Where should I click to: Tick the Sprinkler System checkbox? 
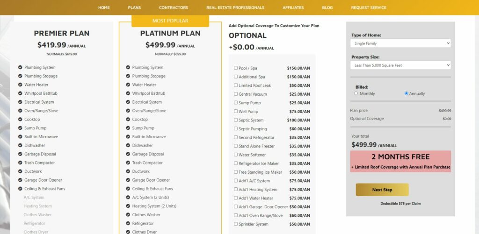tap(236, 224)
